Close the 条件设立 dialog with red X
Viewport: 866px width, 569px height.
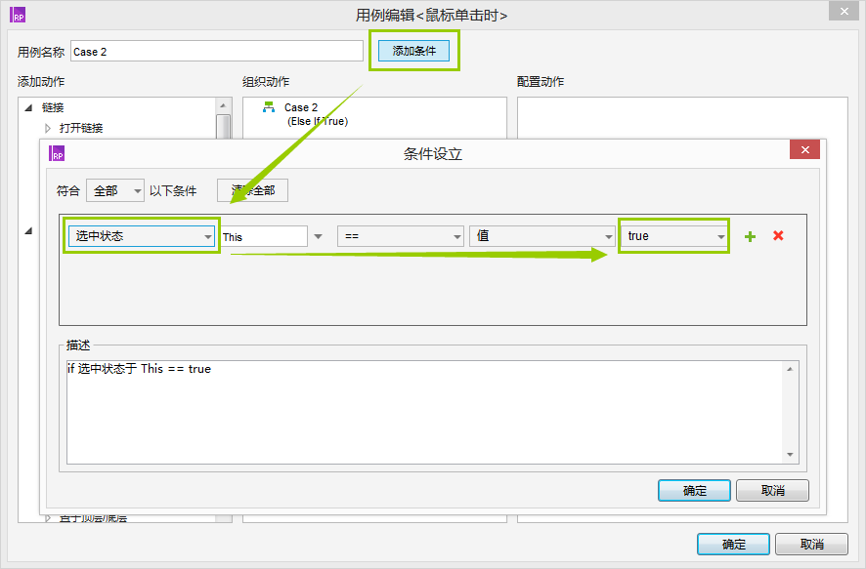point(804,149)
